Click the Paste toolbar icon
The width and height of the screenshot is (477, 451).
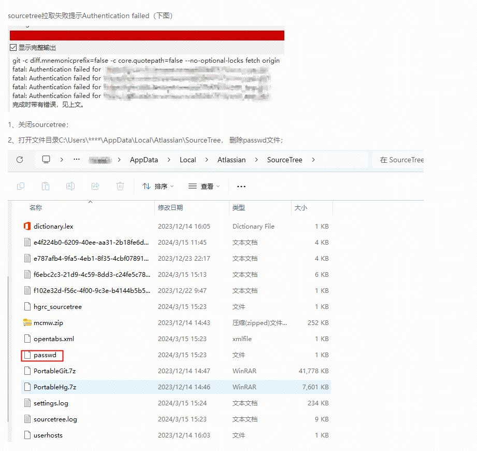(46, 186)
